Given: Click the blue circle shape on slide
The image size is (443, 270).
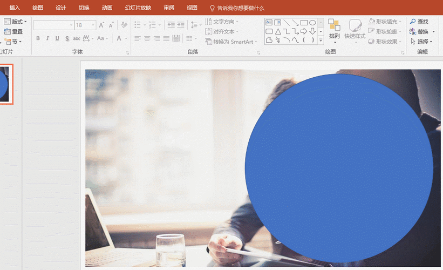Looking at the screenshot, I should (339, 168).
